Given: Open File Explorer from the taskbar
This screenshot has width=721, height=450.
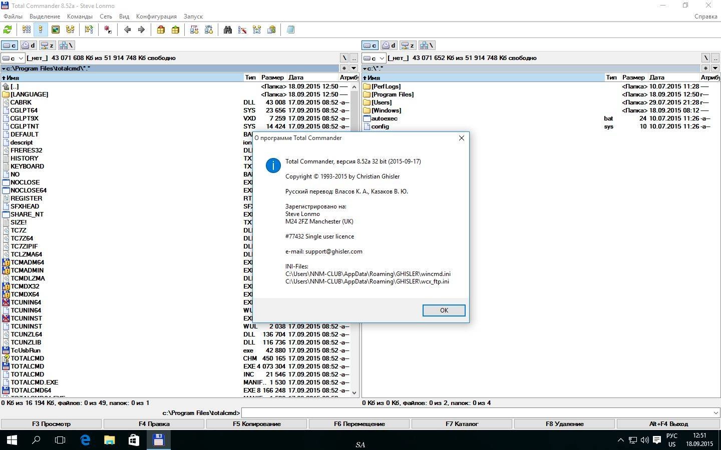Looking at the screenshot, I should click(x=109, y=440).
